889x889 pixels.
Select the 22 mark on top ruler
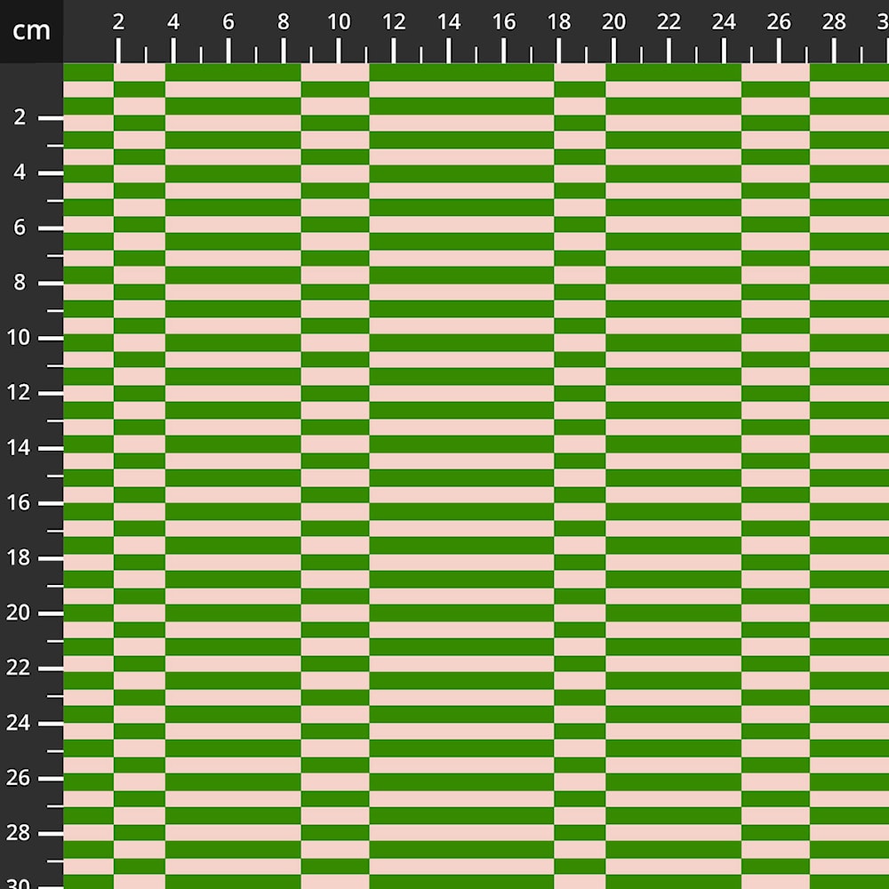pyautogui.click(x=669, y=23)
